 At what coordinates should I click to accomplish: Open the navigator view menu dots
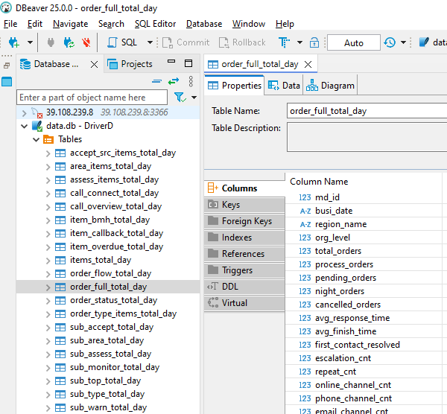191,81
